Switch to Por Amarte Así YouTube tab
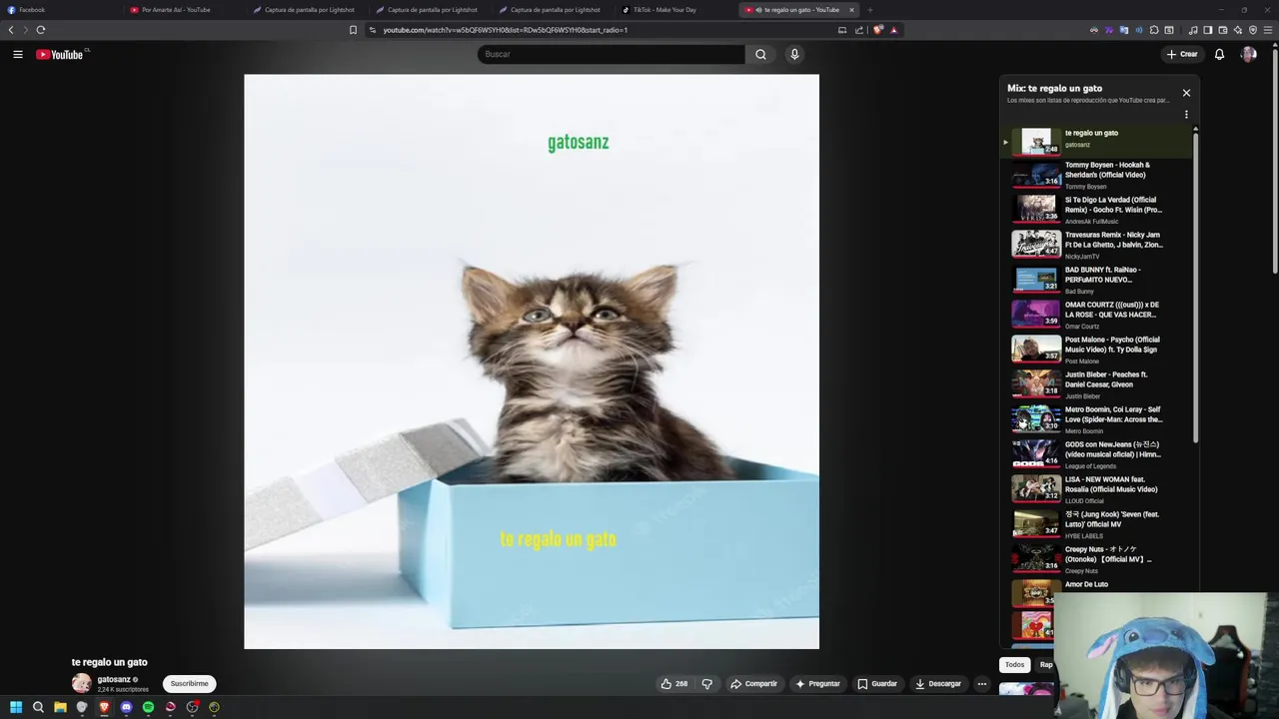 pos(184,10)
